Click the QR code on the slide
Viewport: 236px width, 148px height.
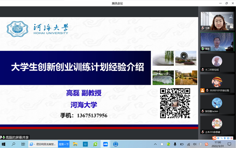click(175, 103)
